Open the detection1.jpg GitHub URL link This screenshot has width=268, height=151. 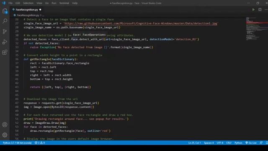click(x=141, y=23)
